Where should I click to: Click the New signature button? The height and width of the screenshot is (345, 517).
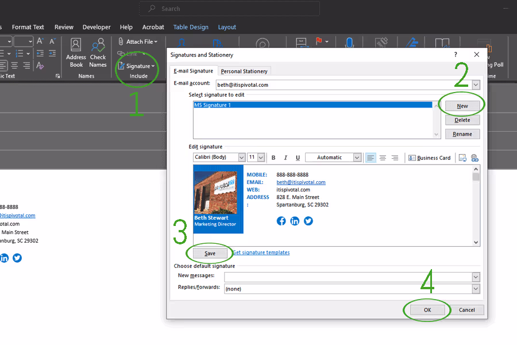click(x=462, y=106)
